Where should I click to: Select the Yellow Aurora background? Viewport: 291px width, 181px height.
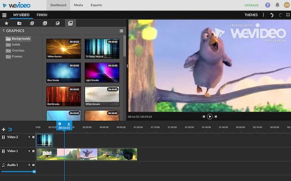[x=63, y=49]
